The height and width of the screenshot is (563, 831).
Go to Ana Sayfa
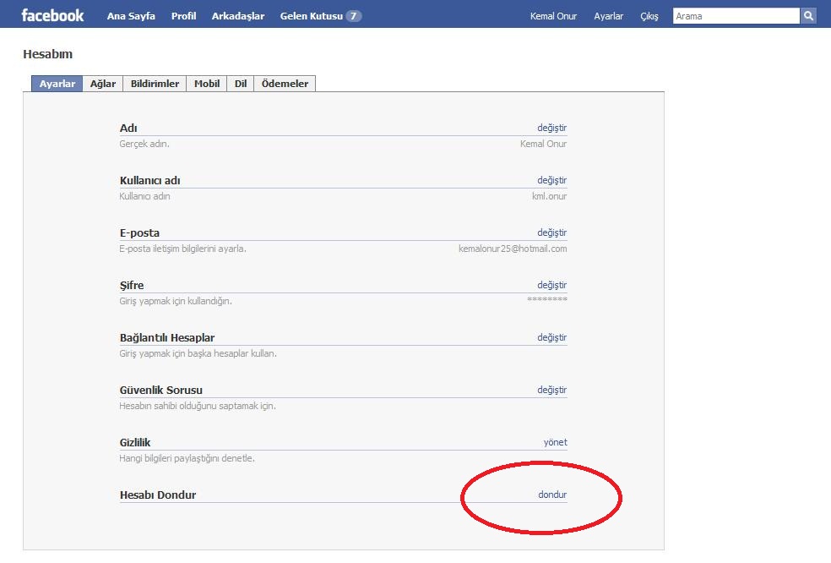(131, 16)
